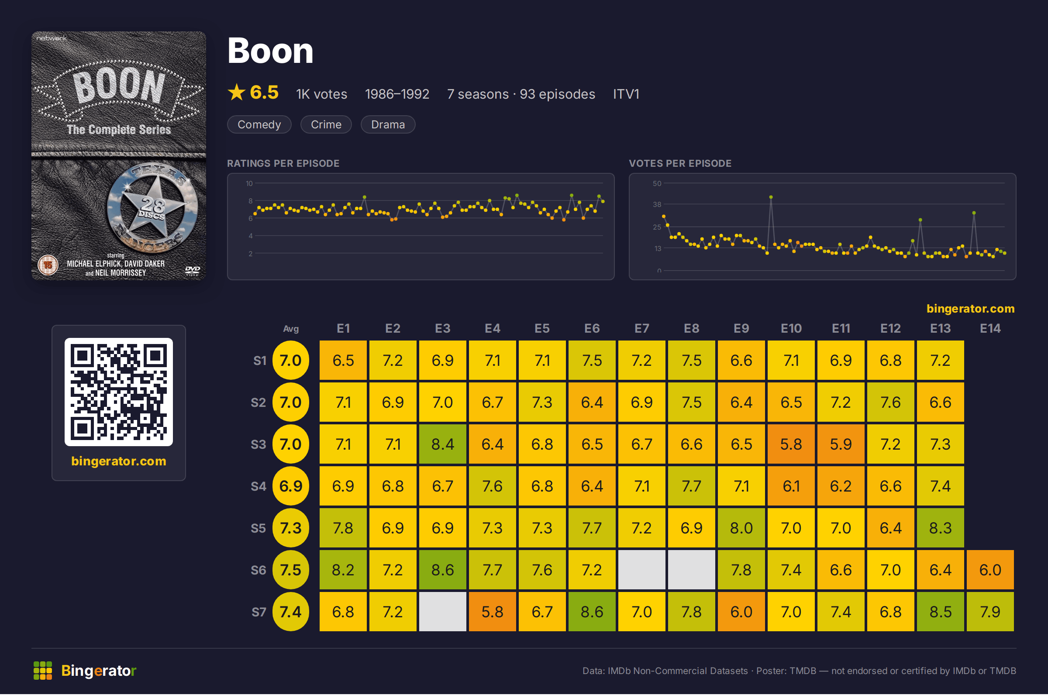Screen dimensions: 1048x695
Task: Click the Boon DVD poster thumbnail
Action: [x=118, y=155]
